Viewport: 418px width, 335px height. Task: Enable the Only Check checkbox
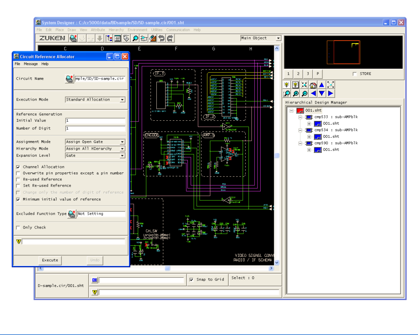click(x=18, y=228)
